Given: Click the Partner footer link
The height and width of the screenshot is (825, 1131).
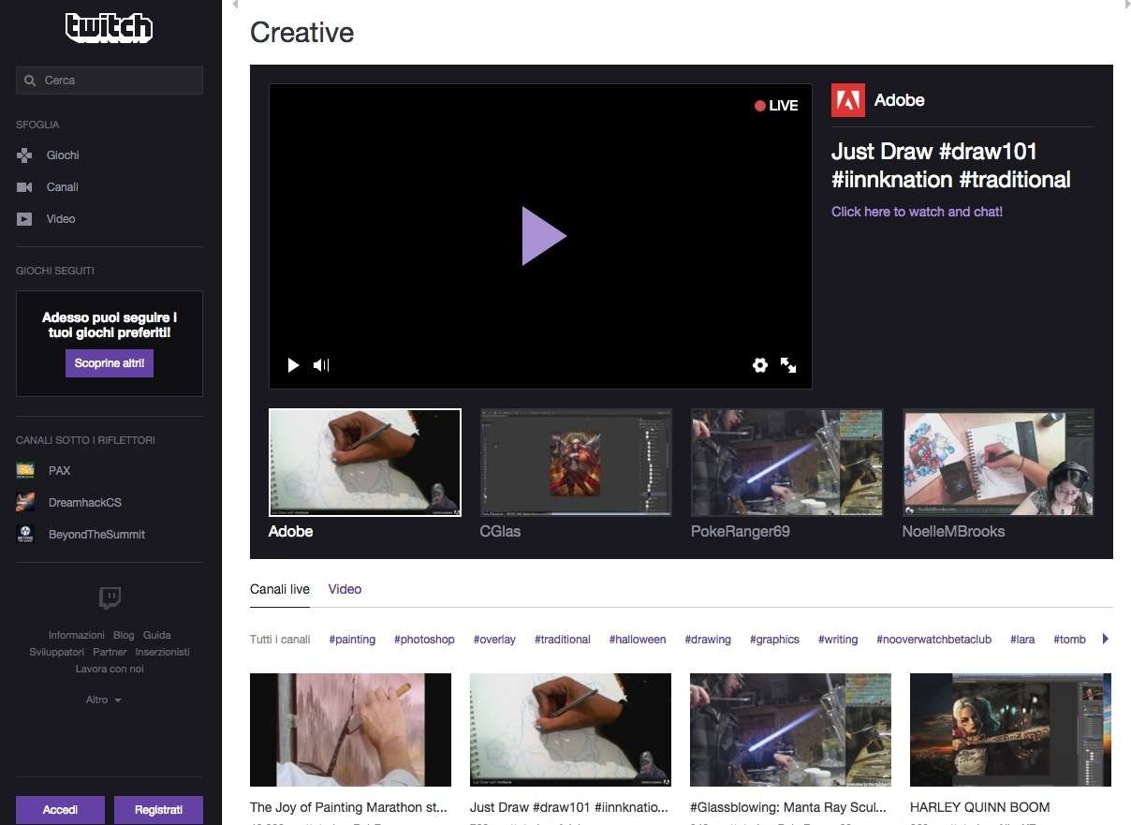Looking at the screenshot, I should pos(110,652).
